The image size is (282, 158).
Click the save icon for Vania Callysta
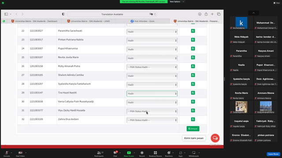tap(193, 101)
